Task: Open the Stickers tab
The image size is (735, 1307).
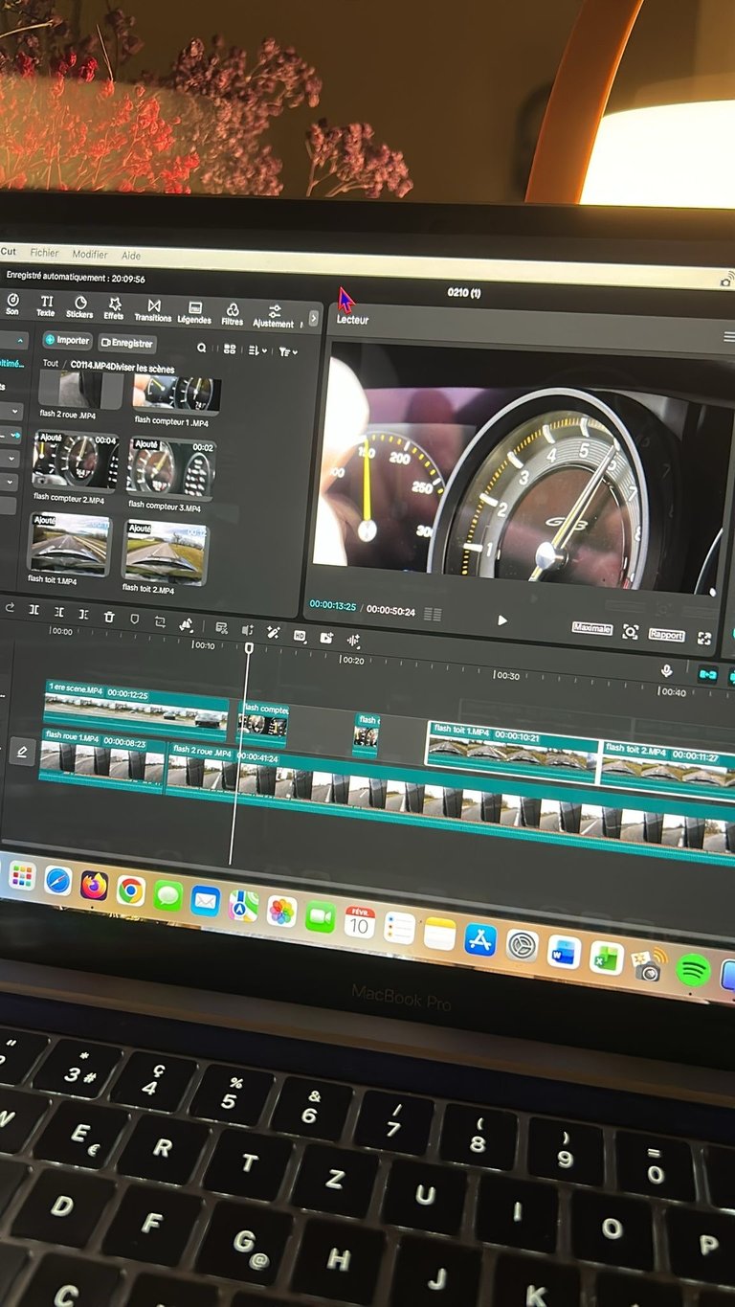Action: pyautogui.click(x=80, y=306)
